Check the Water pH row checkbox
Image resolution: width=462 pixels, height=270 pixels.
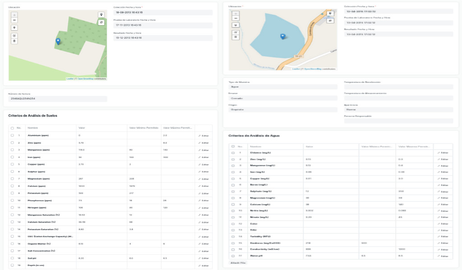(x=233, y=256)
